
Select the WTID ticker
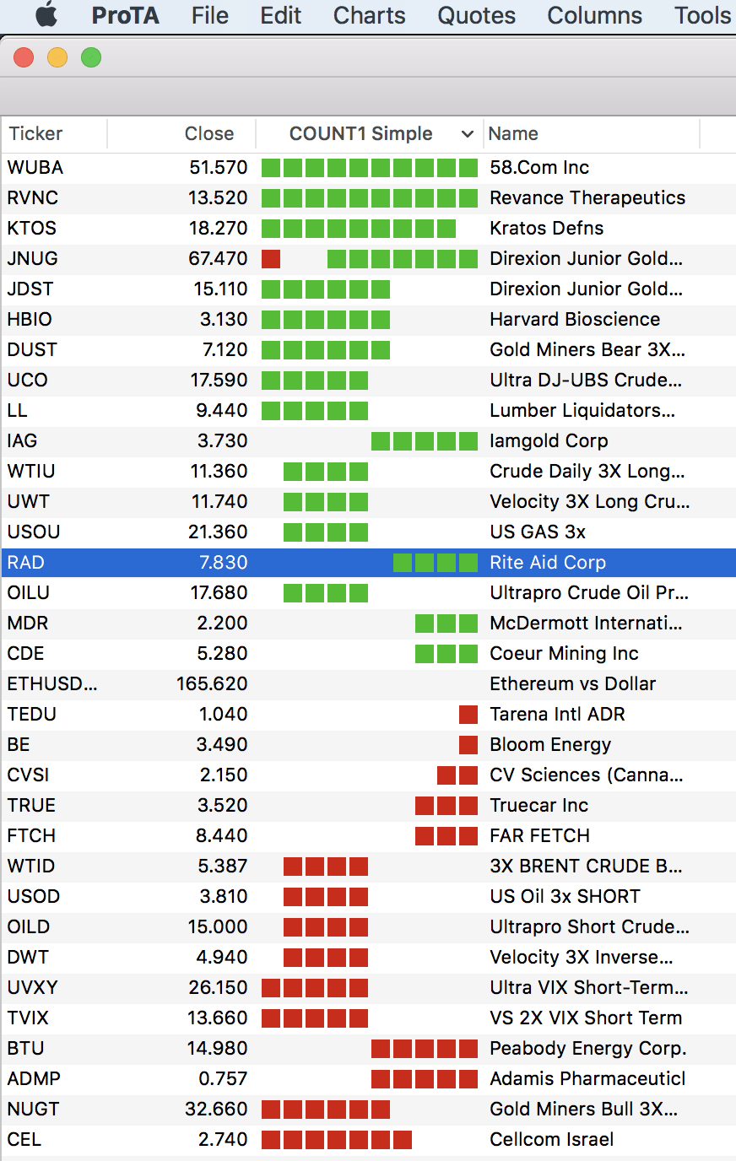click(31, 866)
